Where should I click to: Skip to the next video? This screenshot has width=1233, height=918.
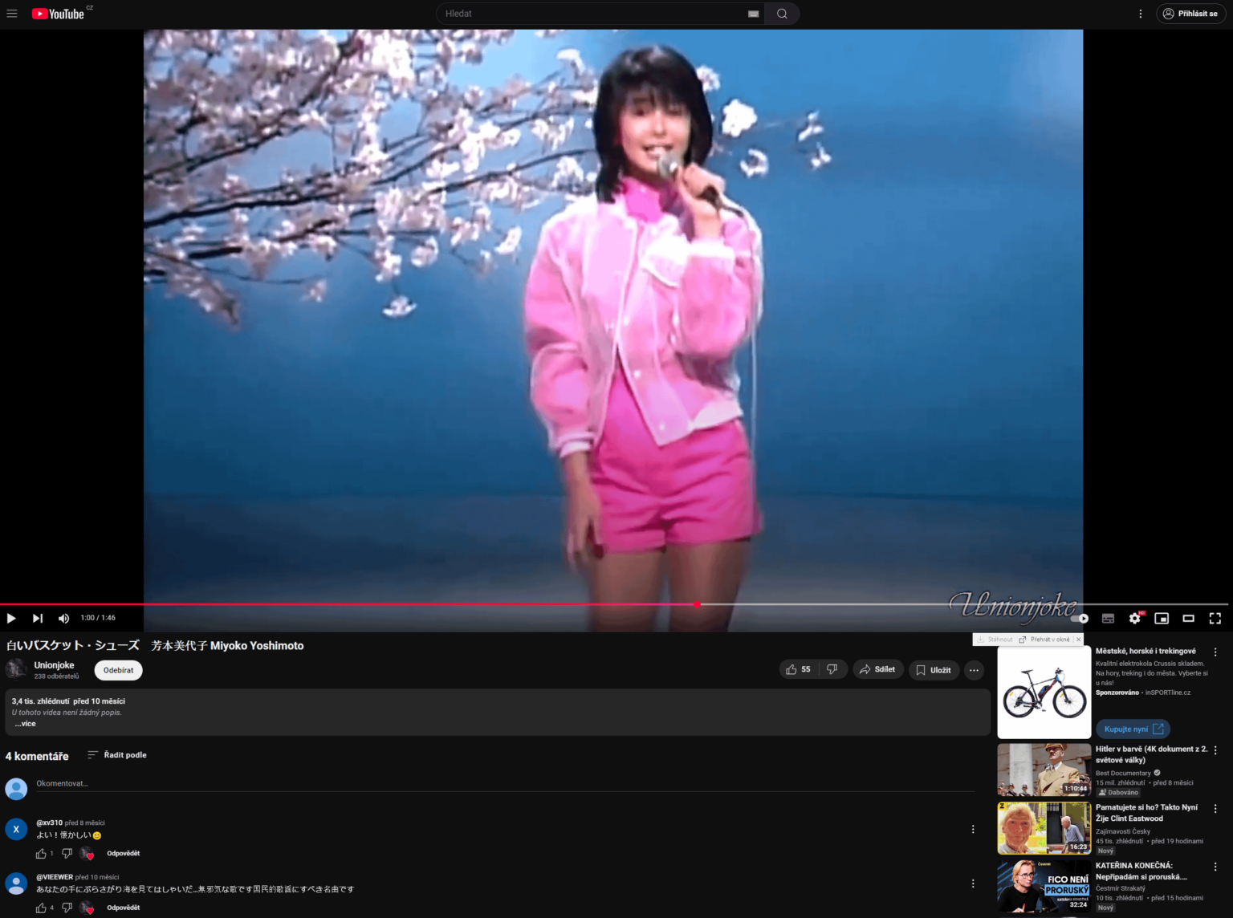point(38,618)
